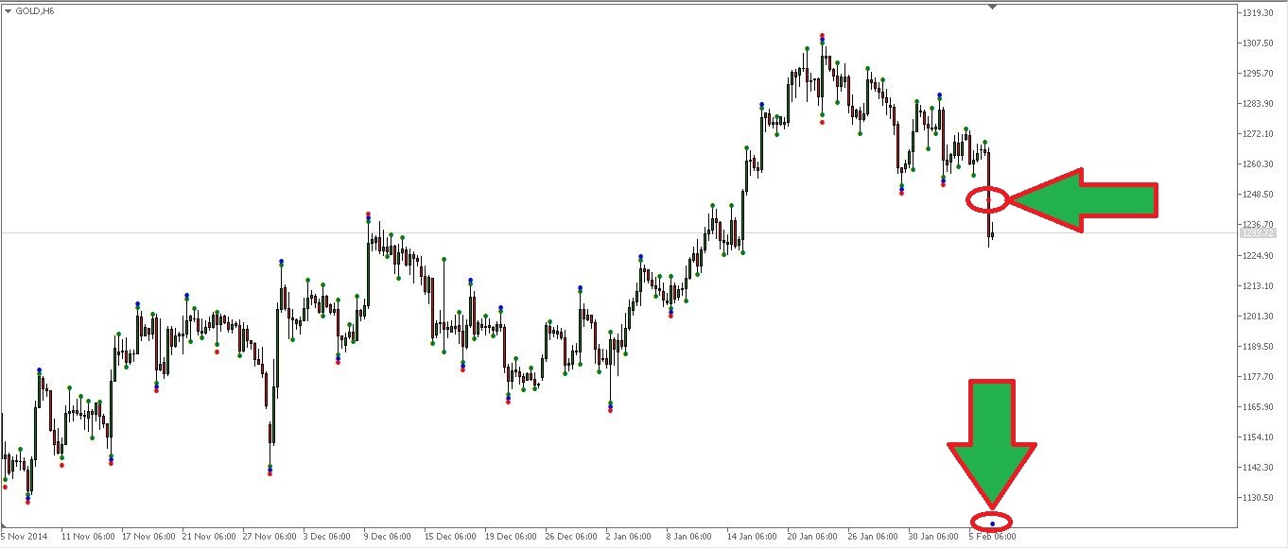Select the 5 Feb 06:00 axis label
The image size is (1288, 549).
(991, 535)
